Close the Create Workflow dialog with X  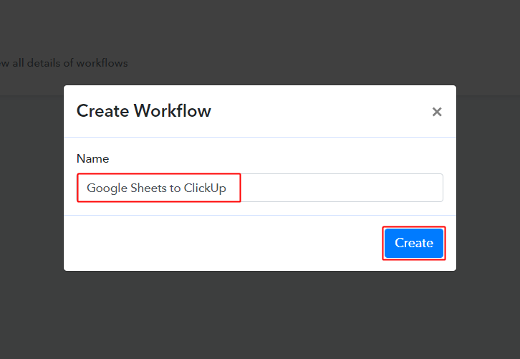(x=437, y=112)
